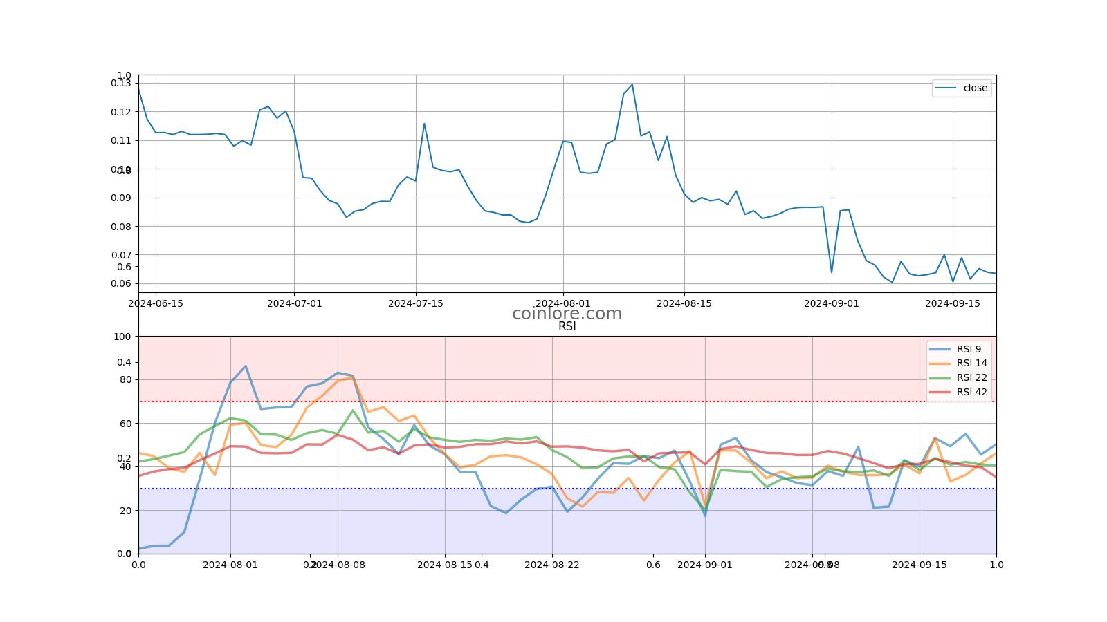Click the RSI 42 legend label
Viewport: 1107px width, 622px height.
(x=972, y=392)
